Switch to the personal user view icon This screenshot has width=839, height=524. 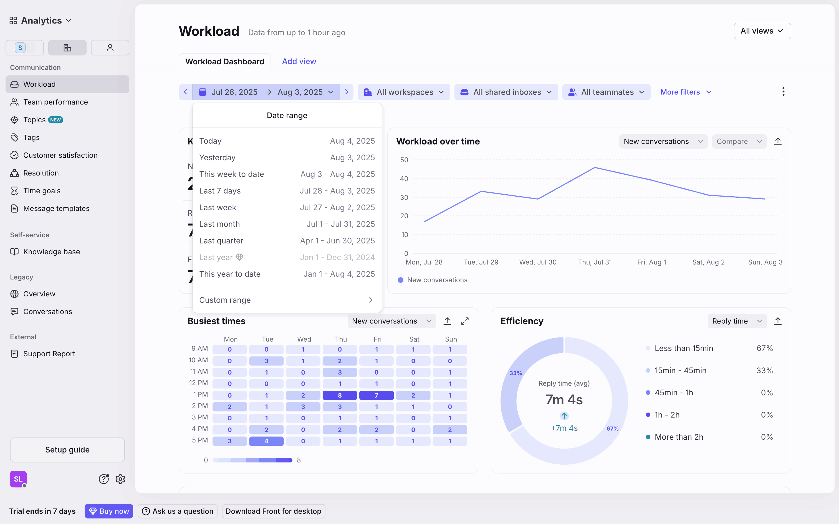tap(110, 47)
